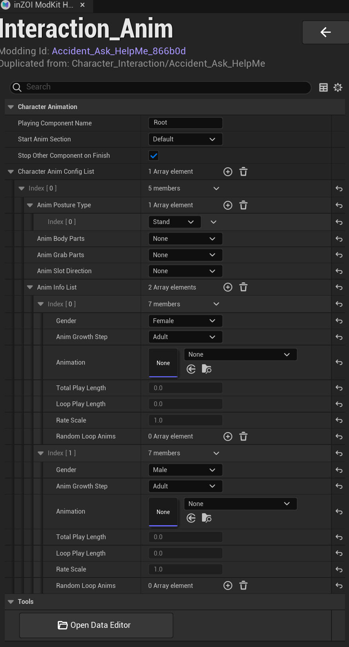Collapse the Character Anim Config List row
Image resolution: width=349 pixels, height=647 pixels.
click(11, 172)
